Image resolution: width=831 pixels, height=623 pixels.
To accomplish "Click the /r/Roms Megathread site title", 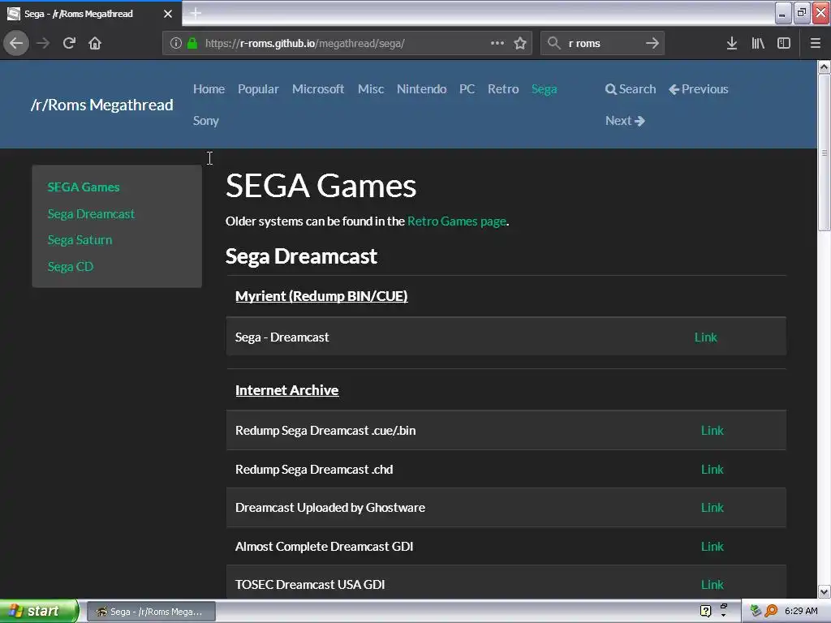I will tap(101, 105).
